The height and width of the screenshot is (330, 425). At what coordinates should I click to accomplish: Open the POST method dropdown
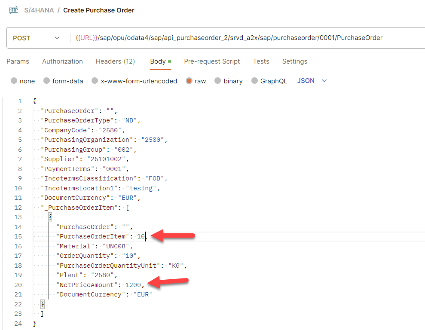click(x=37, y=38)
